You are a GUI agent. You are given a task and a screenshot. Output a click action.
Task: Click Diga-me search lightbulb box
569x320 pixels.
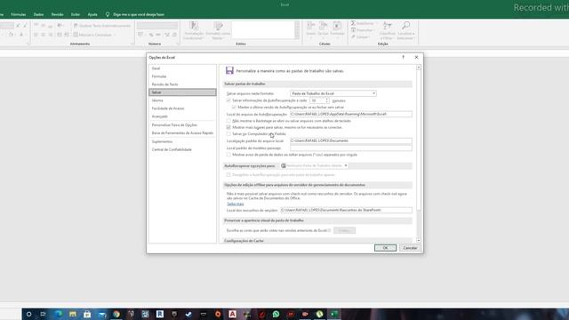coord(135,14)
